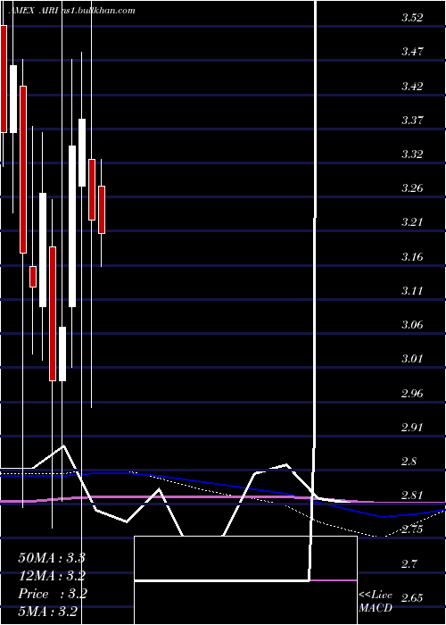Click the 3.26 price axis value
The image size is (446, 625).
tap(412, 187)
